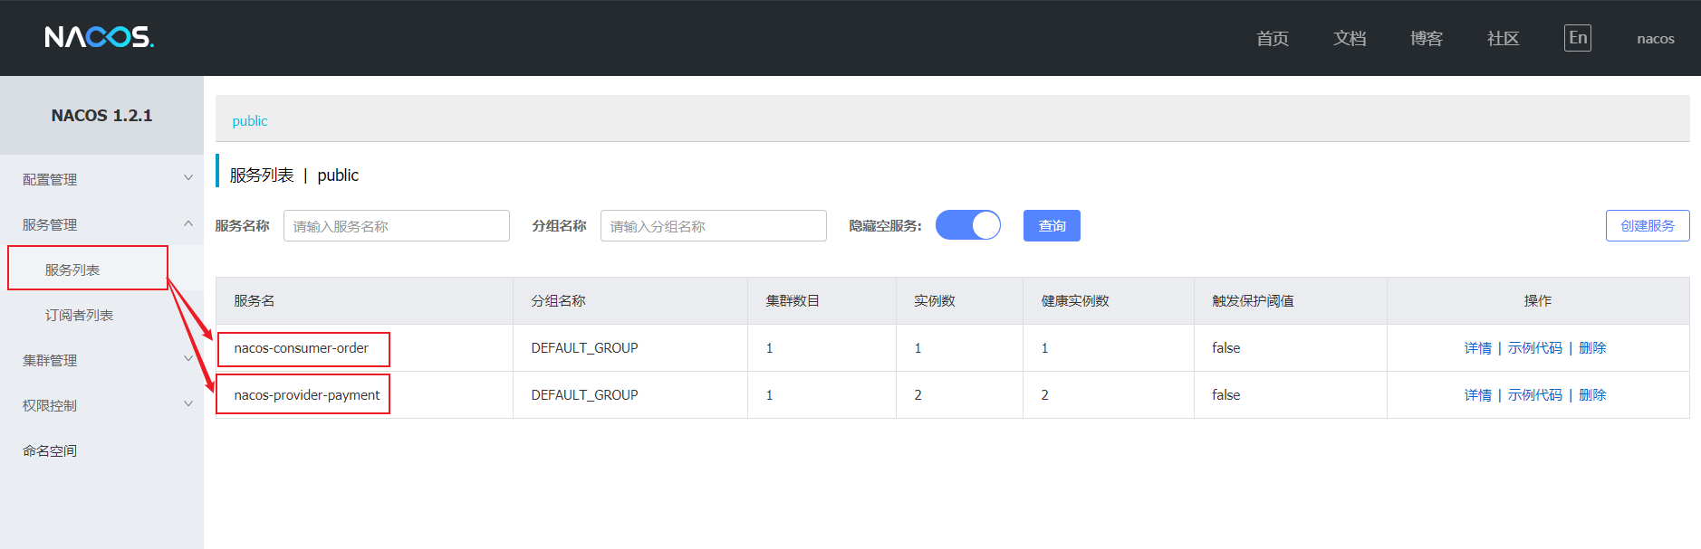Click the 创建服务 button
Viewport: 1701px width, 549px height.
click(1648, 225)
